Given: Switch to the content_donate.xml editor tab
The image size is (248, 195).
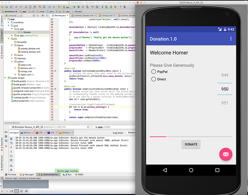Looking at the screenshot, I should (x=84, y=15).
